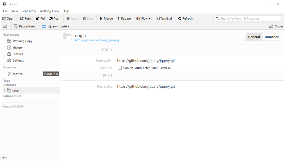The width and height of the screenshot is (284, 161).
Task: Click the jQuery app icon in title bar
Action: [4, 4]
